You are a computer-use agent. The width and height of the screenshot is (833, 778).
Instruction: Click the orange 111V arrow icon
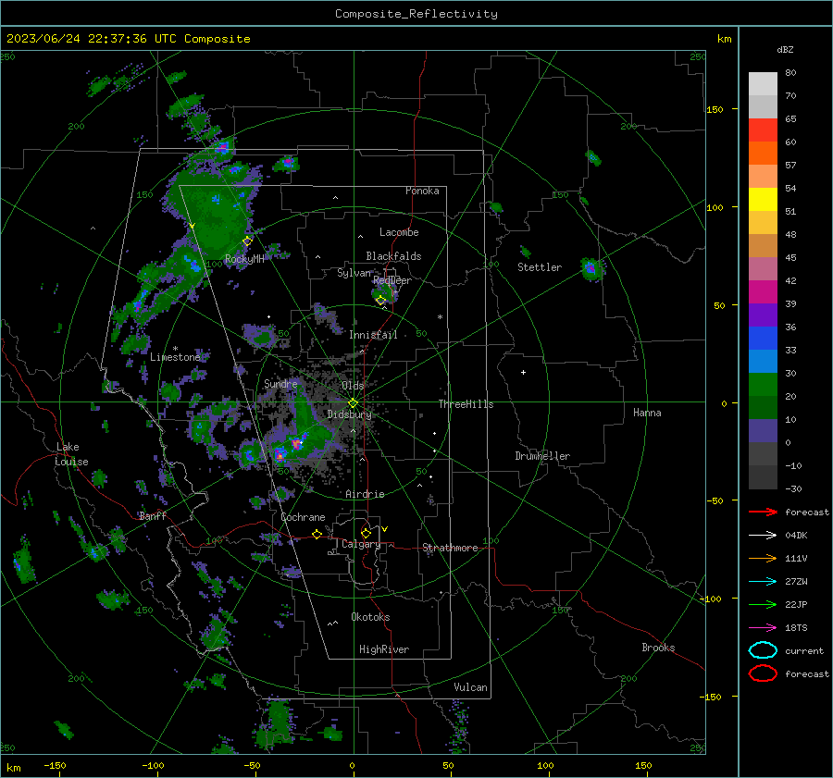(x=763, y=558)
